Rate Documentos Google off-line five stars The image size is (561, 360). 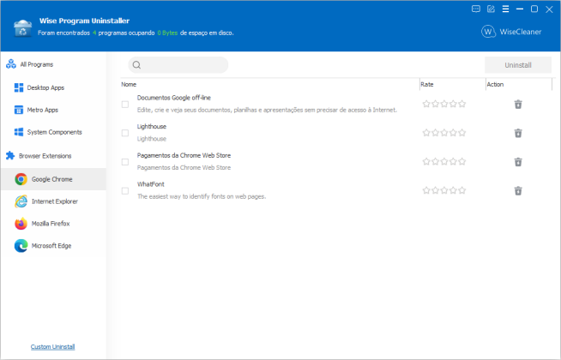(461, 104)
